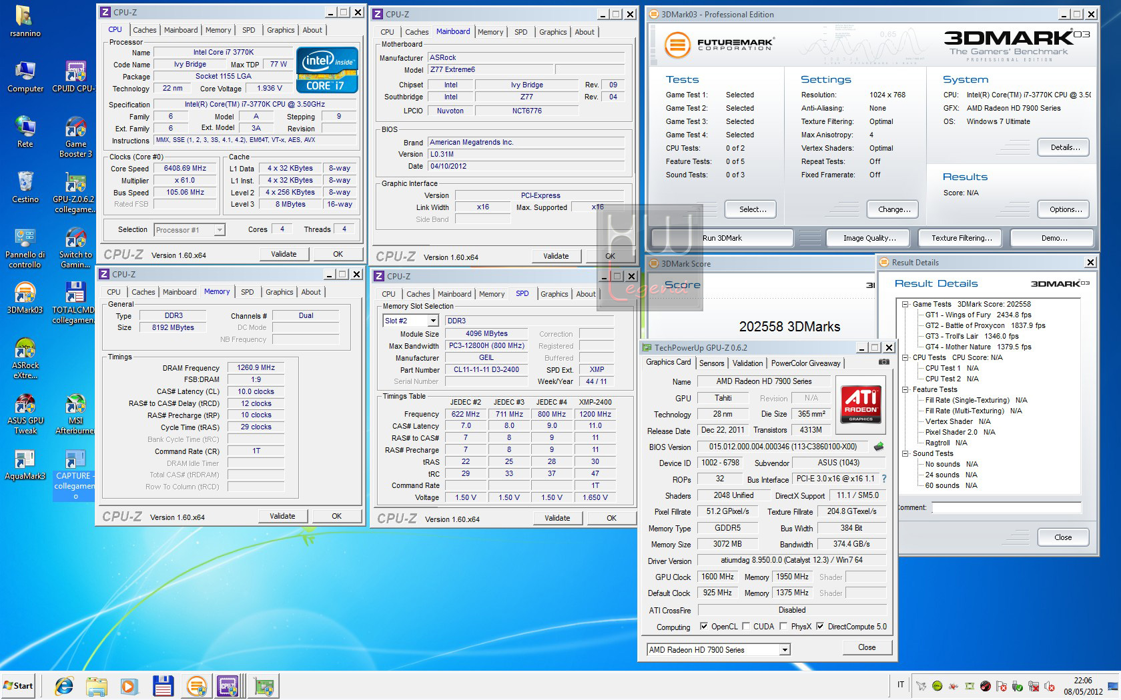Image resolution: width=1121 pixels, height=700 pixels.
Task: Select the 3DMark03 desktop icon
Action: point(25,297)
